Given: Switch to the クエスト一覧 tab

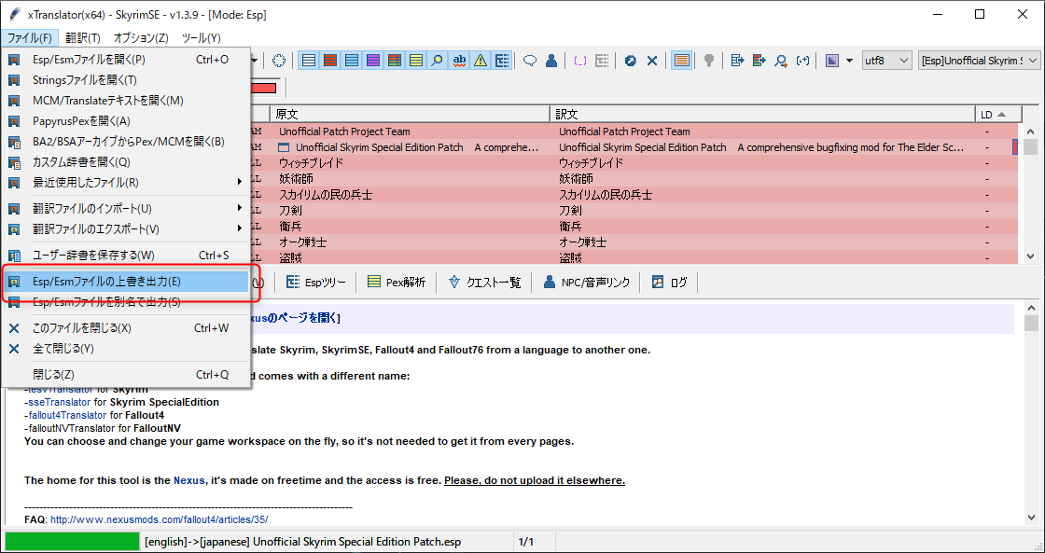Looking at the screenshot, I should click(x=484, y=283).
